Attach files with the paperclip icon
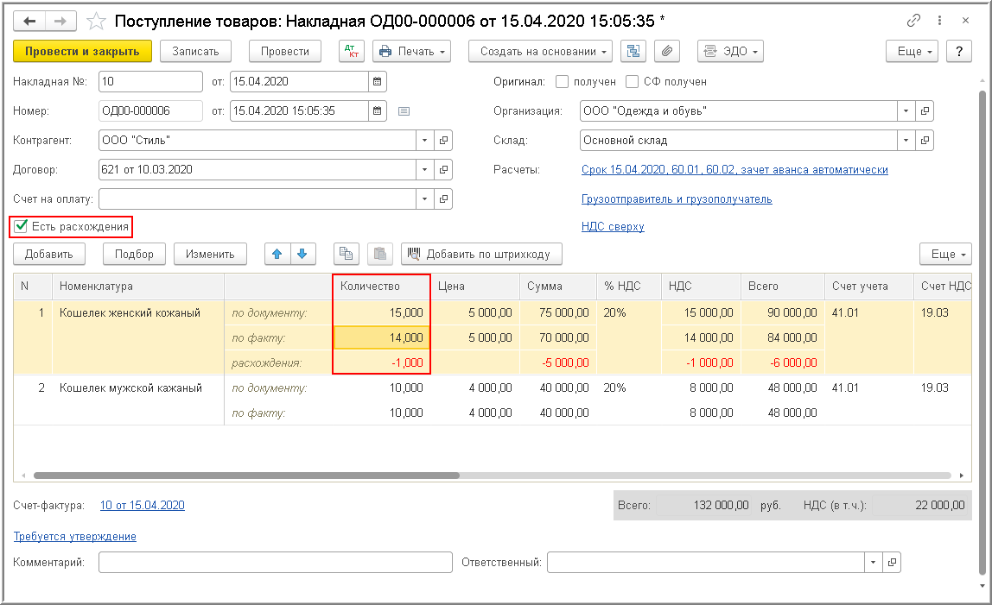 667,51
